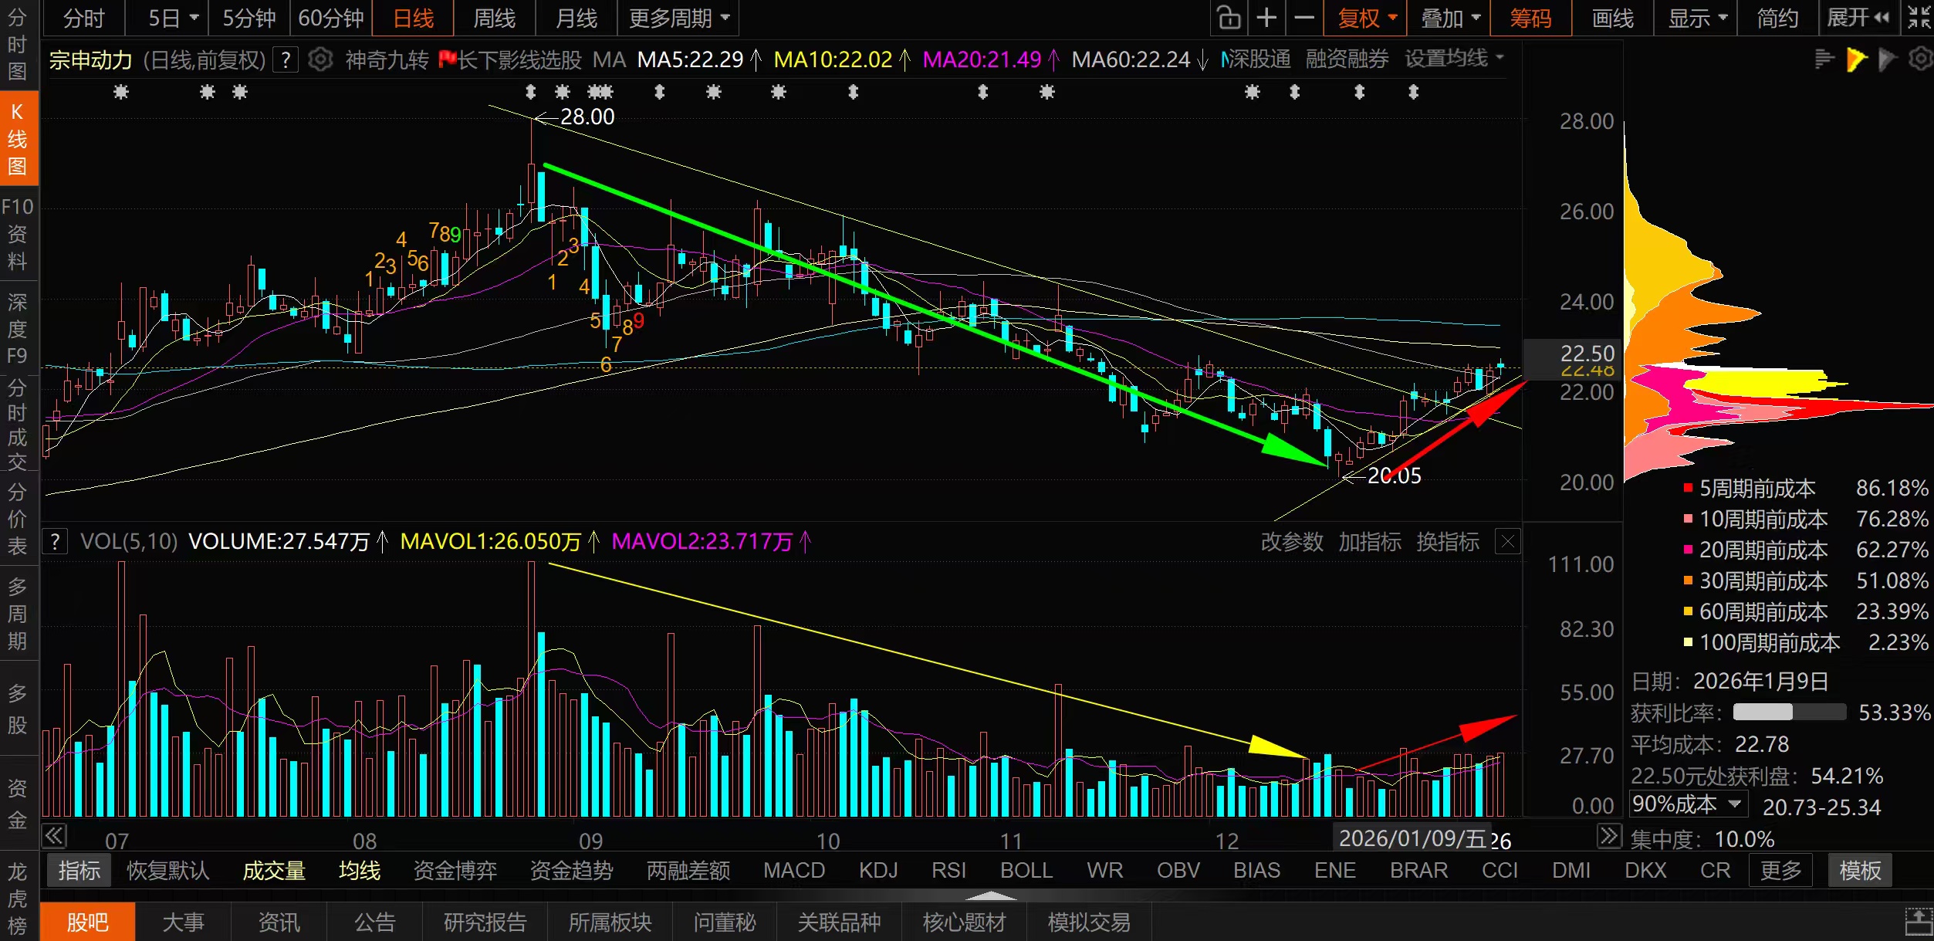Screen dimensions: 1934x941
Task: Click the gear icon beside stock name
Action: 320,59
